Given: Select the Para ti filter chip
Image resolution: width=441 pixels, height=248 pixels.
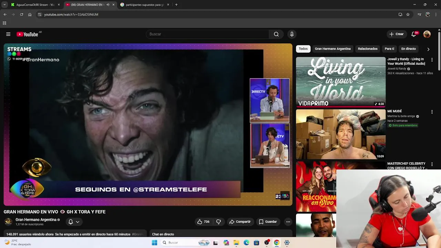Looking at the screenshot, I should (x=389, y=49).
